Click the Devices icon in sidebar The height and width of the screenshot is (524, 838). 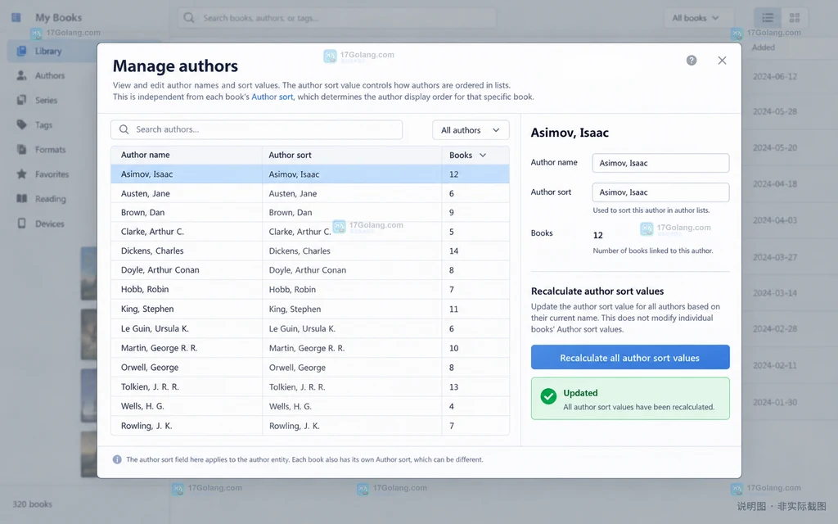tap(21, 223)
